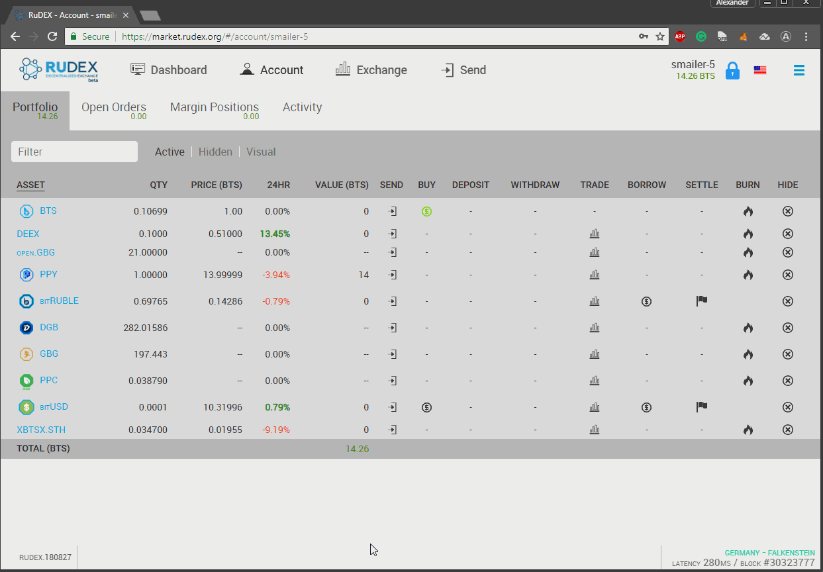Open the Send menu item

pos(463,70)
